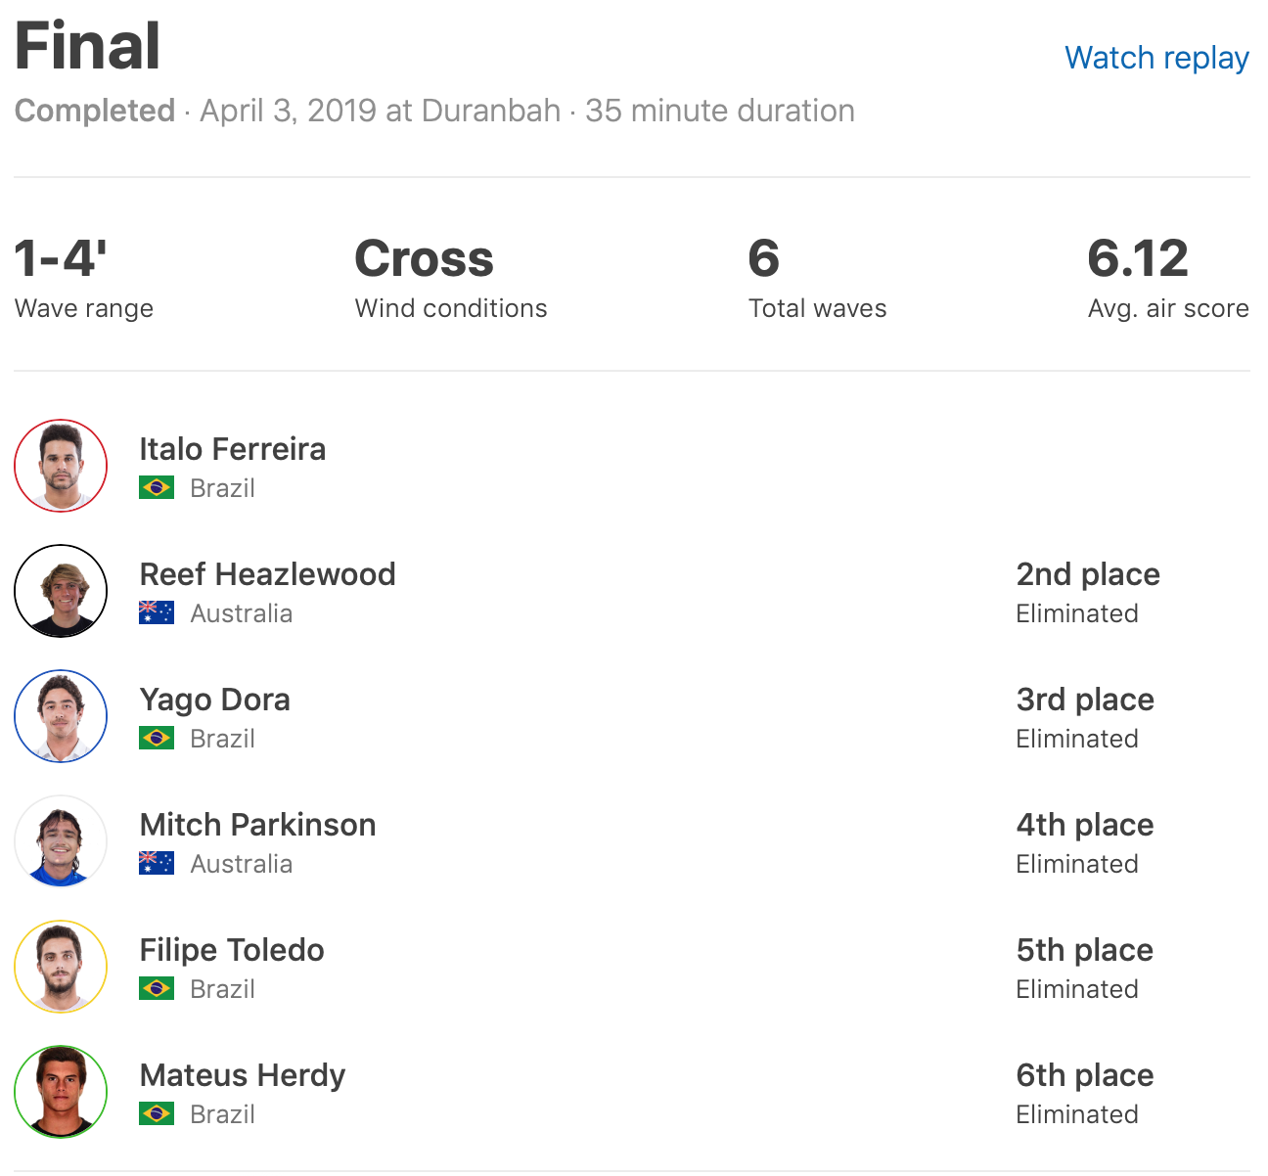
Task: Open Italo Ferreira's profile photo
Action: tap(61, 466)
